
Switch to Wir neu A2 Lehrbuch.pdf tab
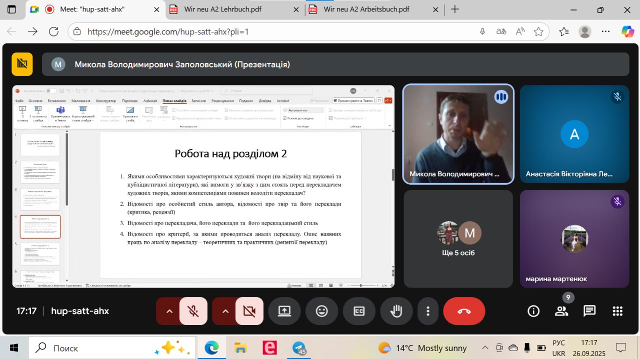[230, 9]
